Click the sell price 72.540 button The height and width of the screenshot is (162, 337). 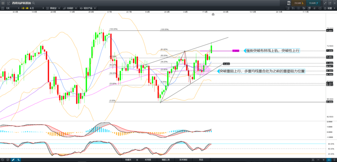click(x=298, y=3)
